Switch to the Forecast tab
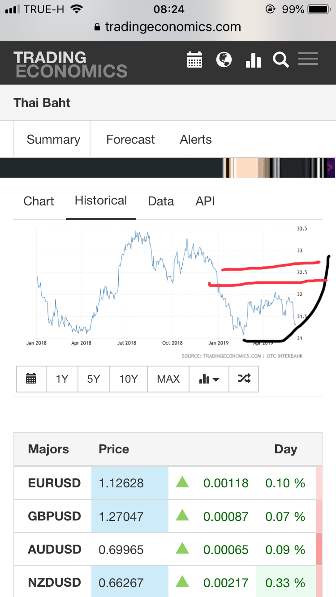 pos(130,140)
